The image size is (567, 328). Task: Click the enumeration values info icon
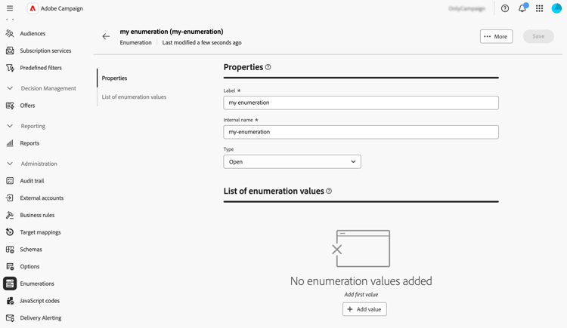click(x=329, y=192)
